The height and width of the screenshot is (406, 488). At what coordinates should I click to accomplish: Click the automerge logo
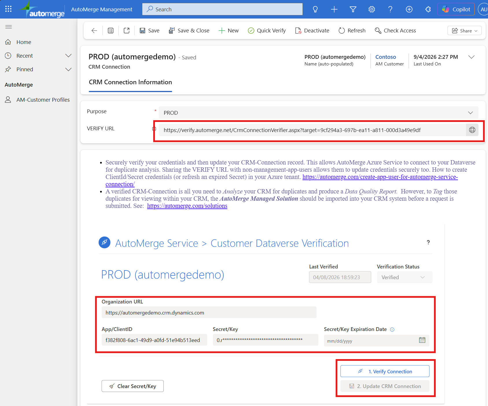(x=42, y=10)
